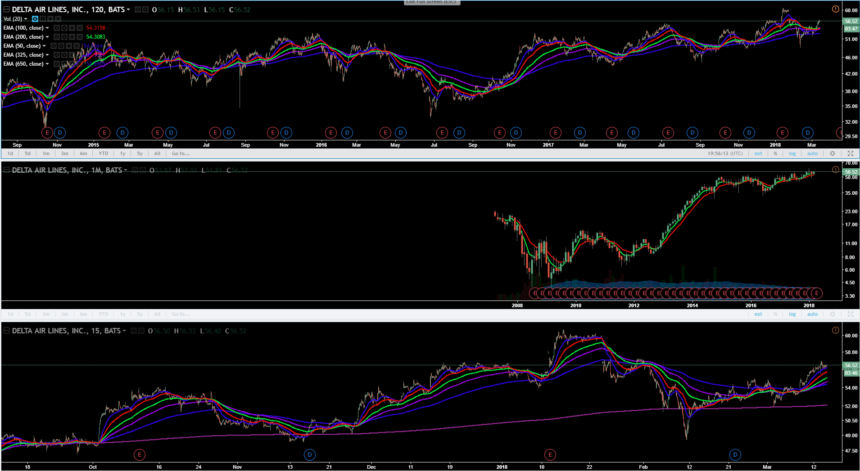Expand the EMA (200, close) dropdown arrow
Viewport: 860px width, 471px height.
(47, 37)
